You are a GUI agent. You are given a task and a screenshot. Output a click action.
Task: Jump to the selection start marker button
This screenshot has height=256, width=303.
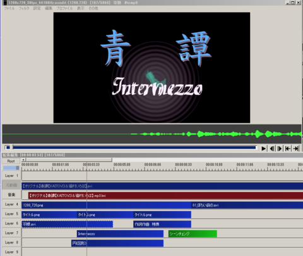(288, 149)
